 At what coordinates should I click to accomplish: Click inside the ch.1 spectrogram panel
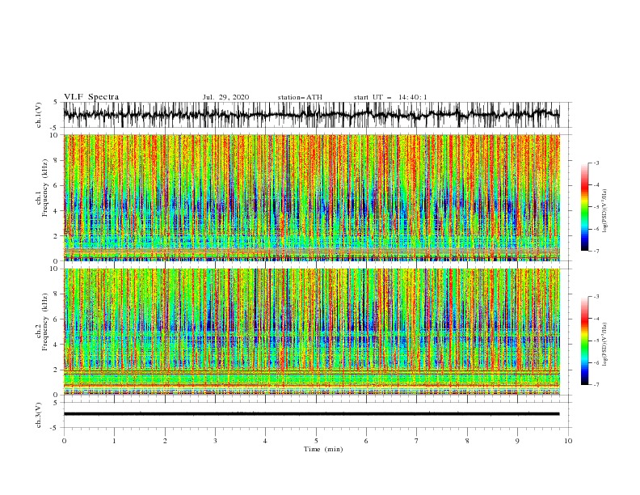311,197
